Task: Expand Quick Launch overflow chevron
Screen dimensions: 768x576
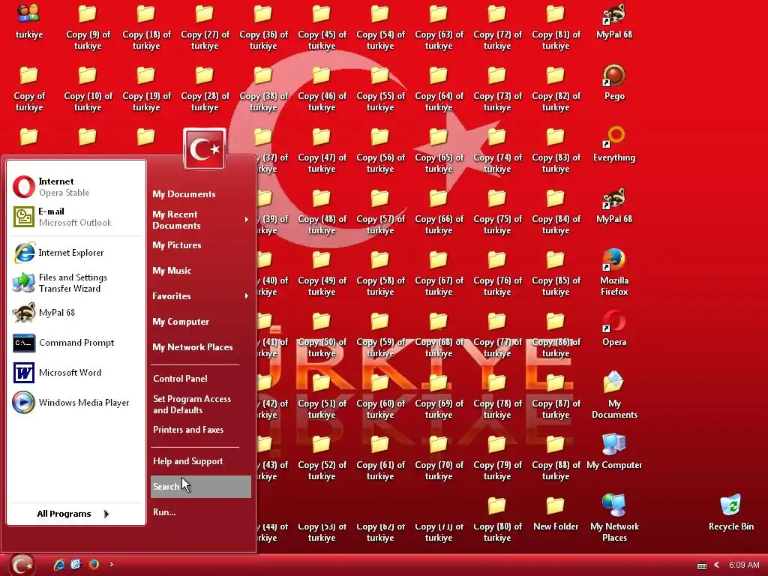Action: (x=112, y=564)
